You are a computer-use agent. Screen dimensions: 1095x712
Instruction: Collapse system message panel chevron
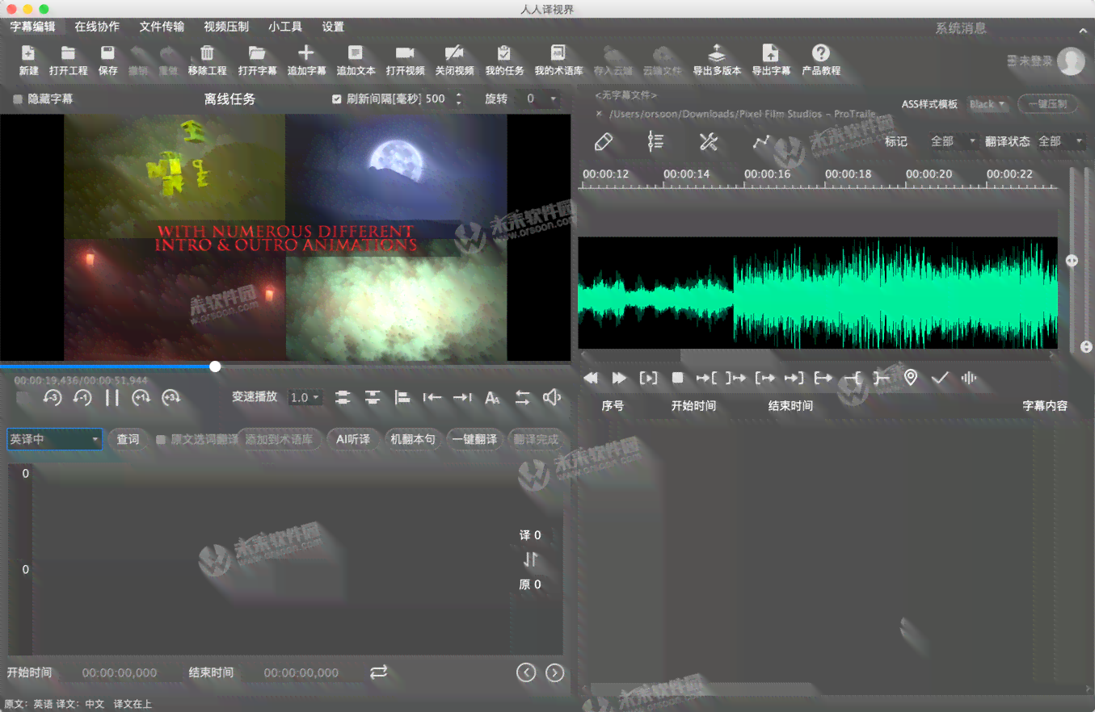1083,30
